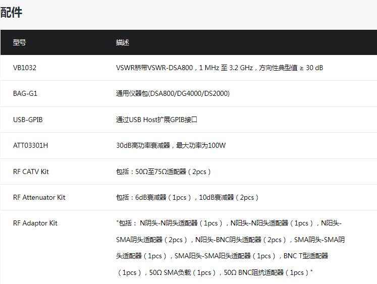Select the ATT03301H model name

pyautogui.click(x=31, y=145)
